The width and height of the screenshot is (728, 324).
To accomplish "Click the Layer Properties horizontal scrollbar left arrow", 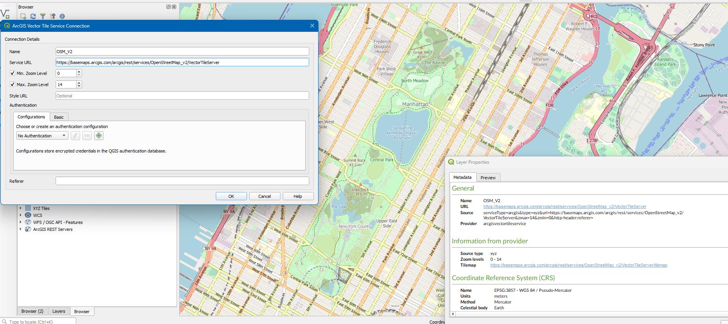I will click(x=452, y=314).
